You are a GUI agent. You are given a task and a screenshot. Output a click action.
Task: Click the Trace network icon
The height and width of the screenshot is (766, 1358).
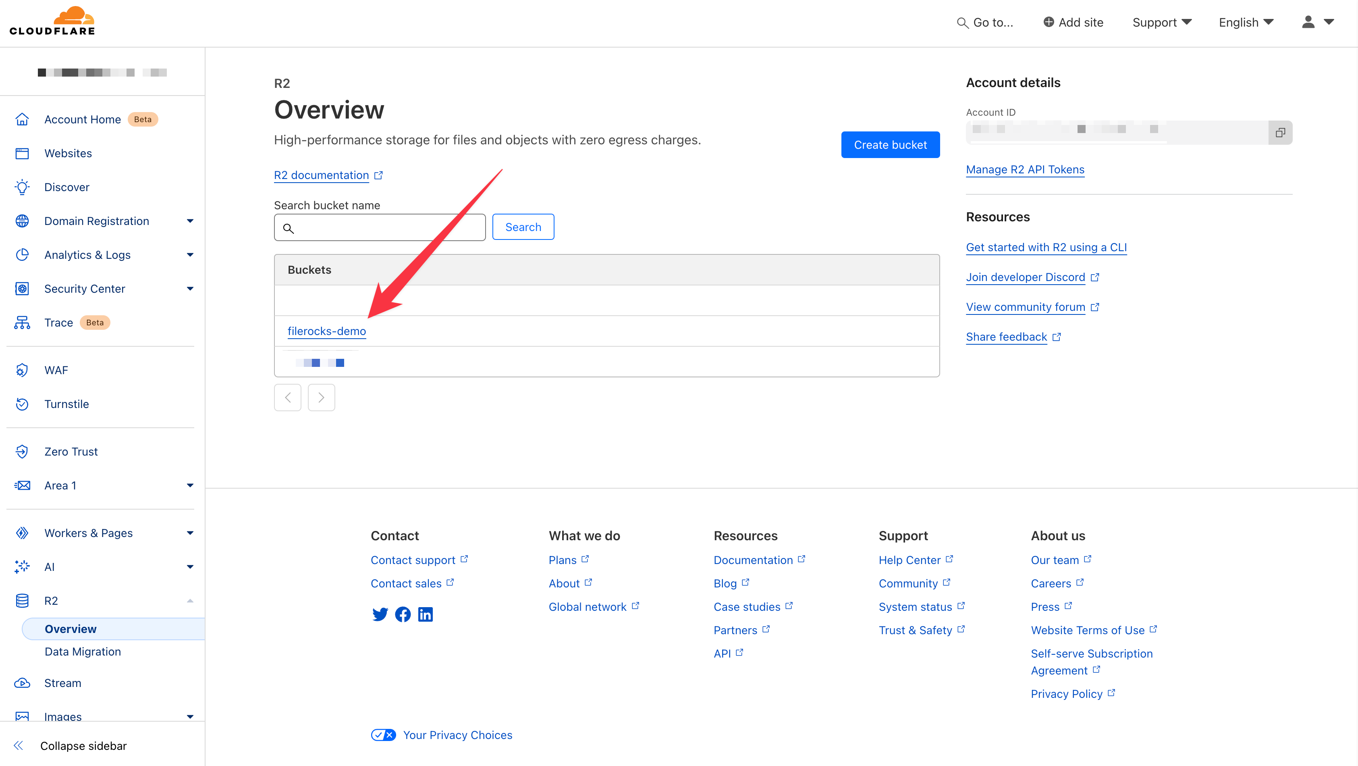click(x=22, y=323)
